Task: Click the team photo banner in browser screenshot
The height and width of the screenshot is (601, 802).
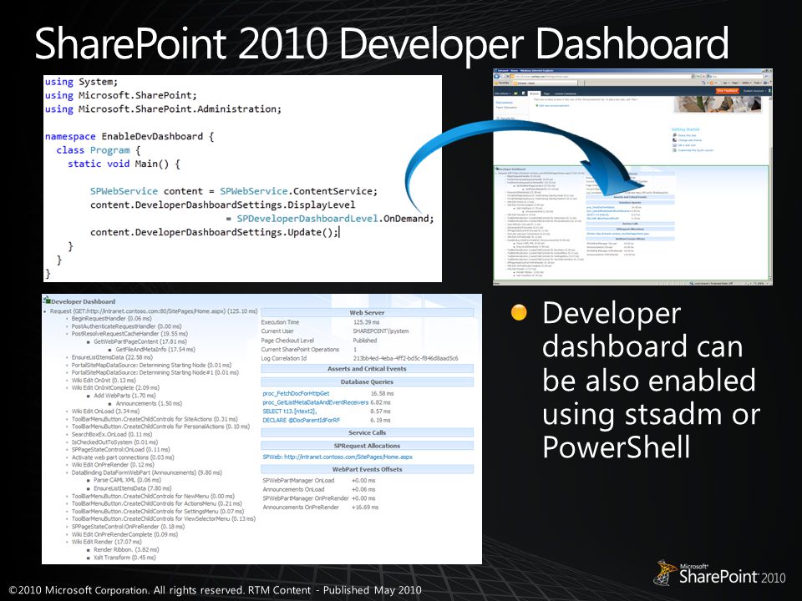Action: tap(718, 104)
